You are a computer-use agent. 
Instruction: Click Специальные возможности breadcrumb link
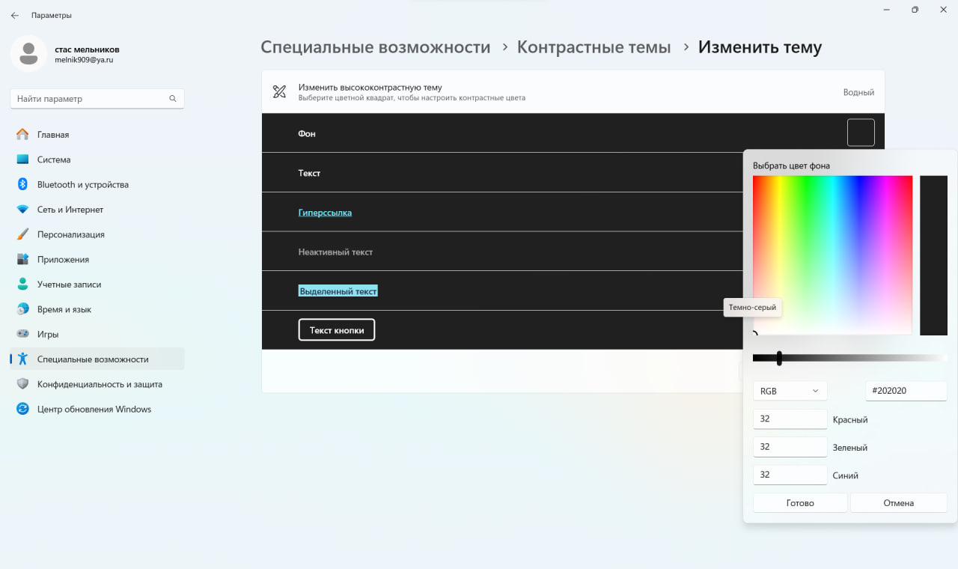376,47
